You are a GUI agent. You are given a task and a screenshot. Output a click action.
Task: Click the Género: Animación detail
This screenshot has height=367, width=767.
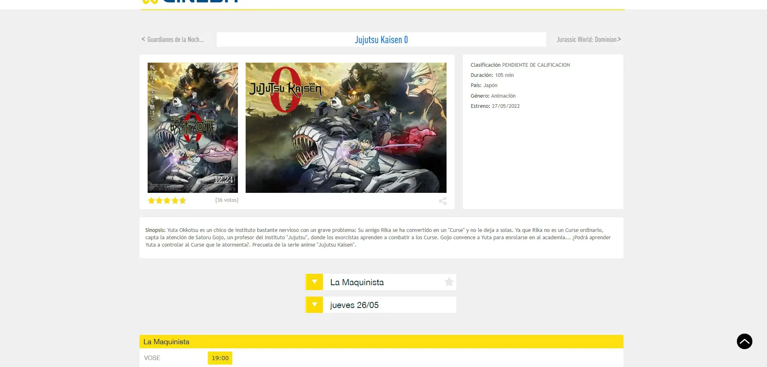[493, 96]
